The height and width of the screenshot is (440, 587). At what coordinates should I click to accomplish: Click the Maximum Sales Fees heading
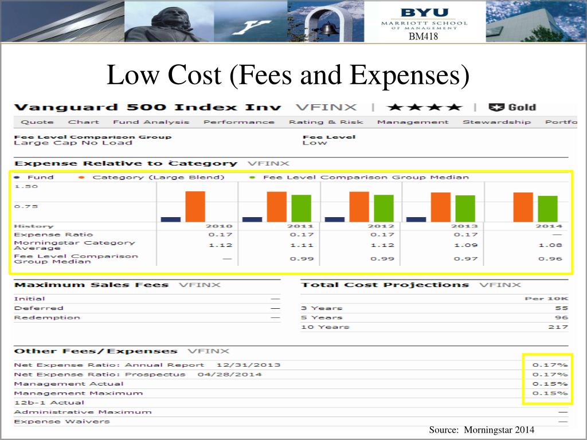[x=91, y=285]
